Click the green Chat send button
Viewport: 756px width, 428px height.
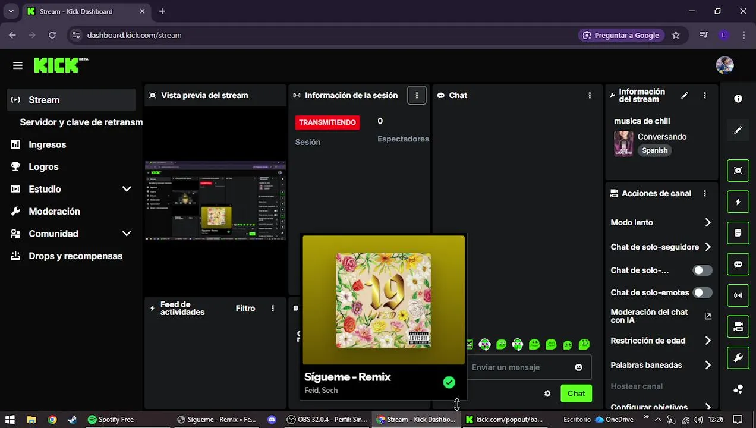click(x=576, y=394)
